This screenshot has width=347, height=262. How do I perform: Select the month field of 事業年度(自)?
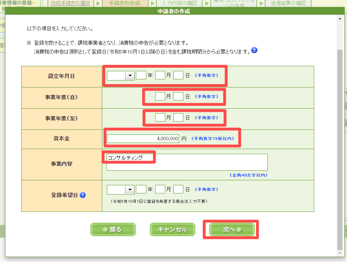[x=160, y=97]
